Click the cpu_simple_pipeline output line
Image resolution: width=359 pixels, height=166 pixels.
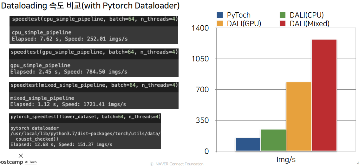pyautogui.click(x=42, y=32)
